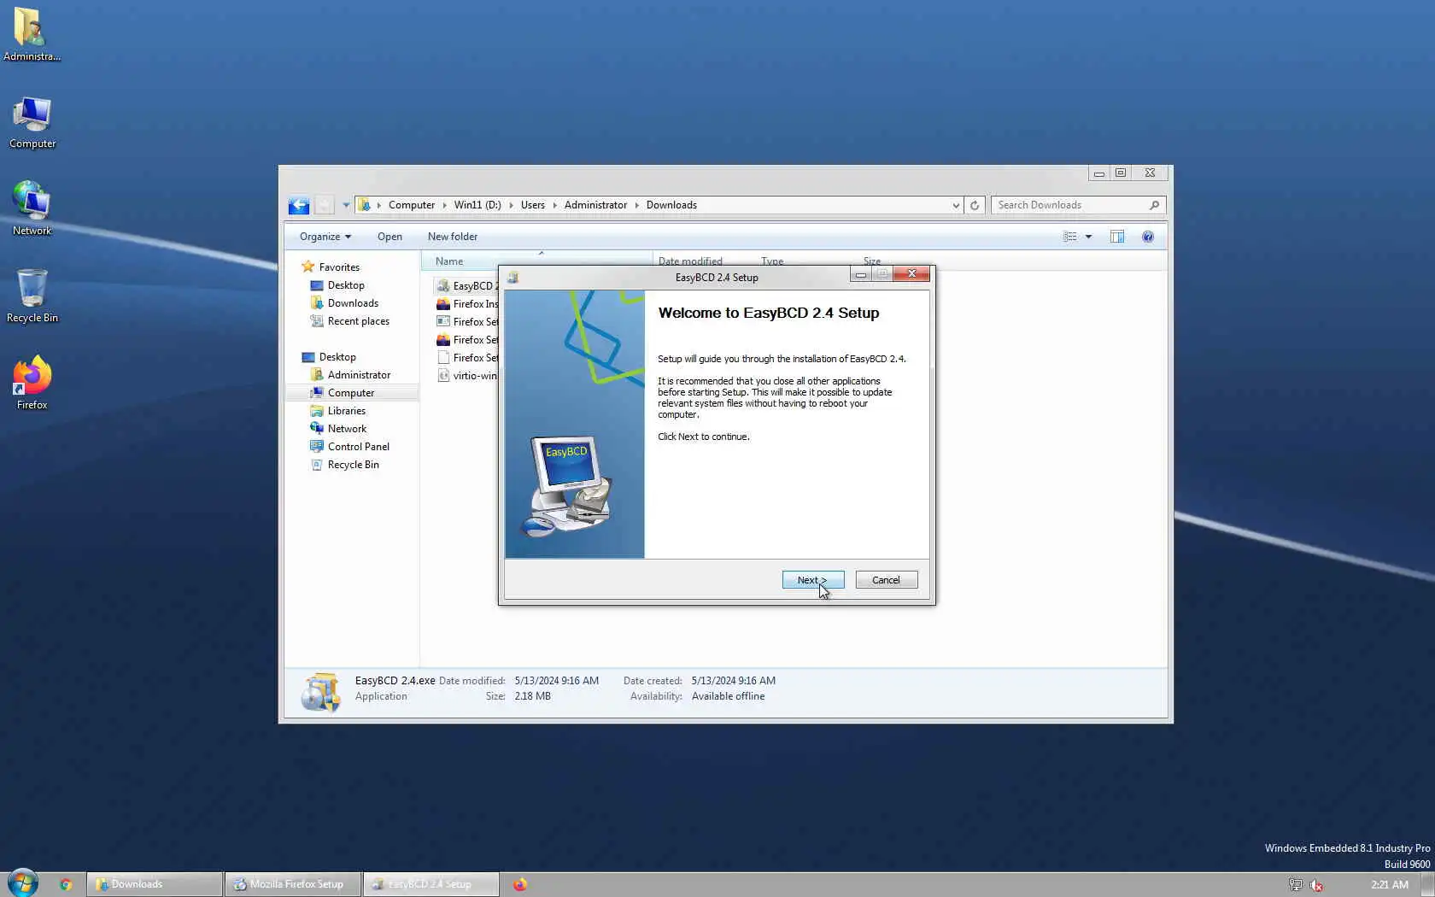Select Win11 (D:) in the address bar

[477, 205]
